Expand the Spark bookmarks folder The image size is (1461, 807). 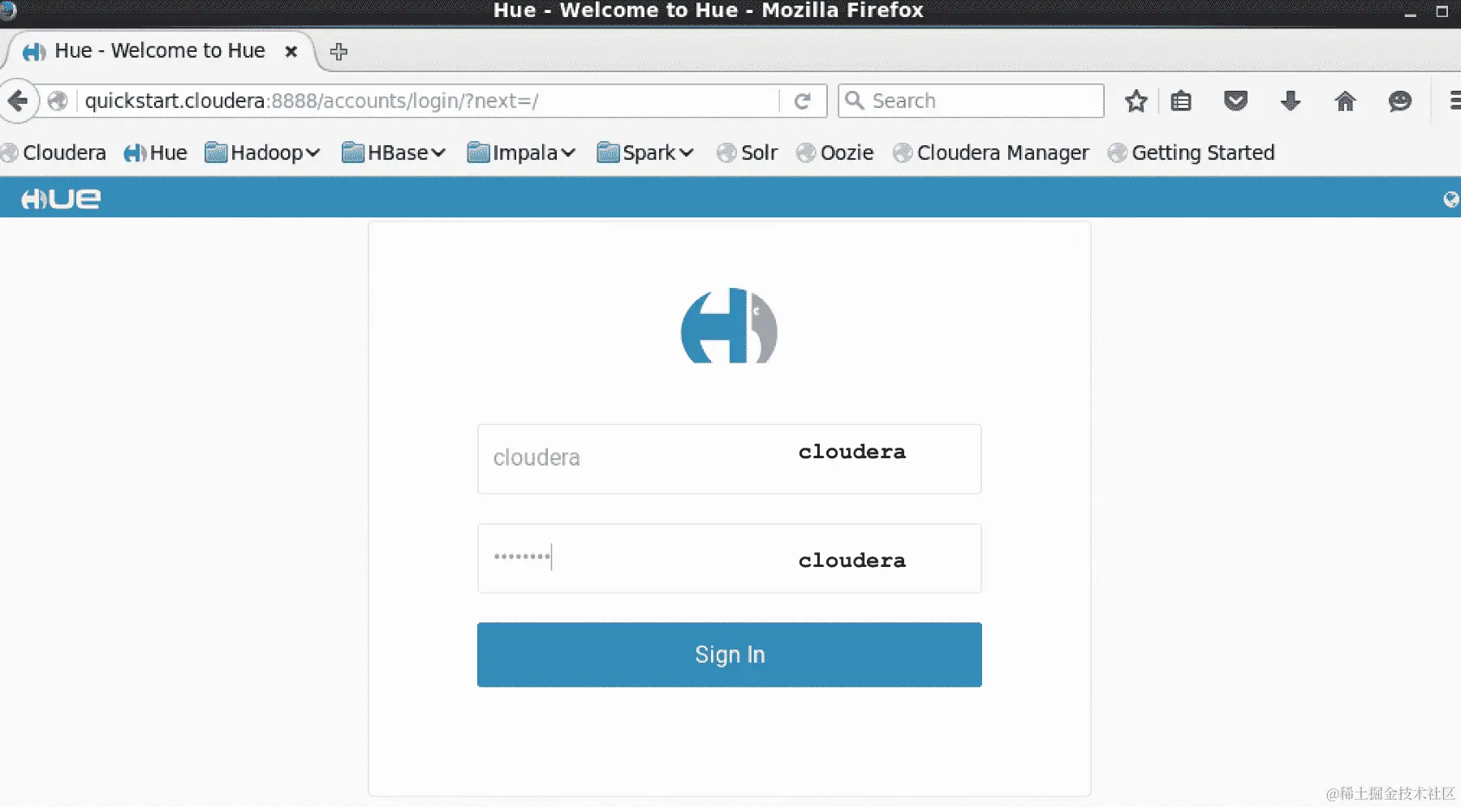645,152
